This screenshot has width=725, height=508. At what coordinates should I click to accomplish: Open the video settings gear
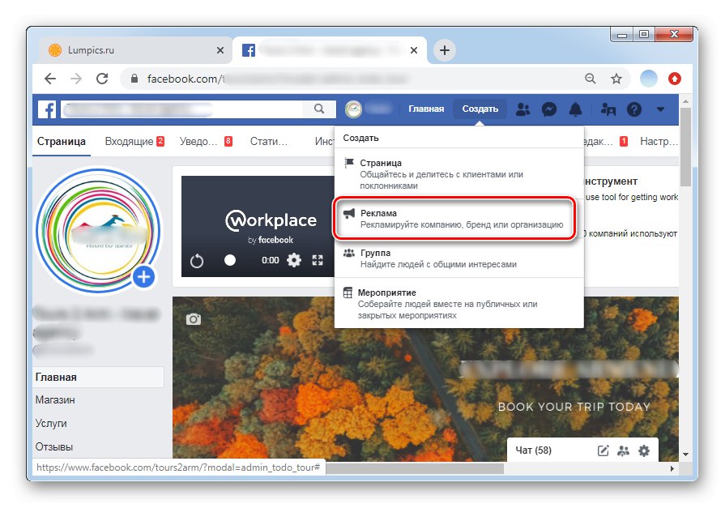tap(293, 260)
